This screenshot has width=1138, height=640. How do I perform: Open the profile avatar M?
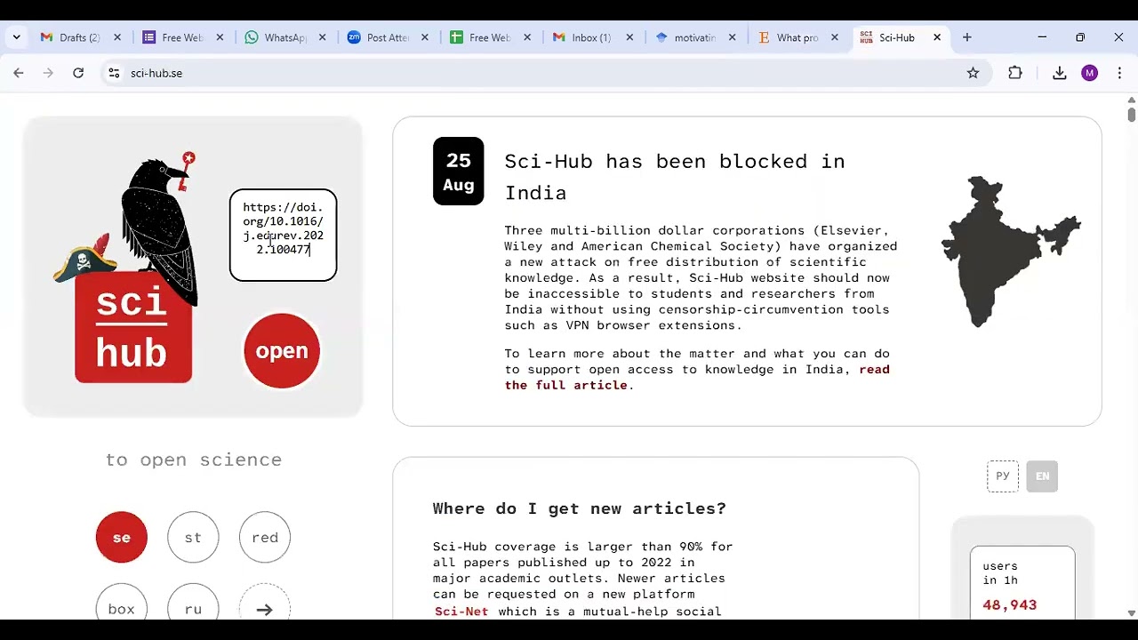[1090, 73]
